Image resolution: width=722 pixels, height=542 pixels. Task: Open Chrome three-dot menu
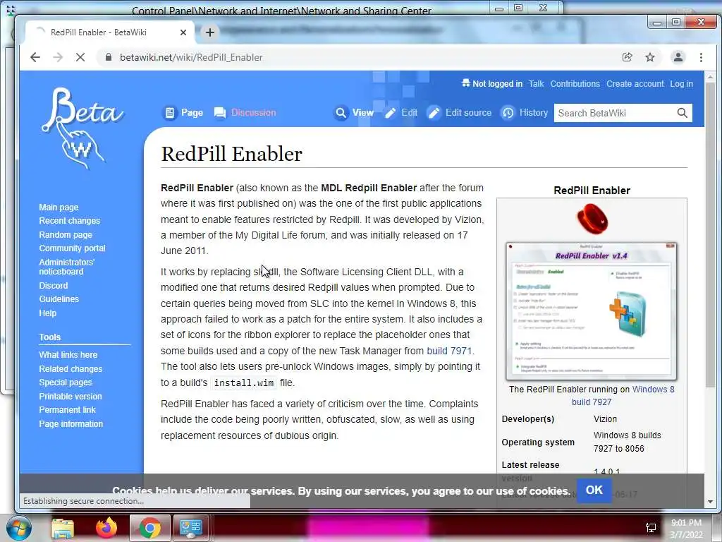(x=701, y=57)
